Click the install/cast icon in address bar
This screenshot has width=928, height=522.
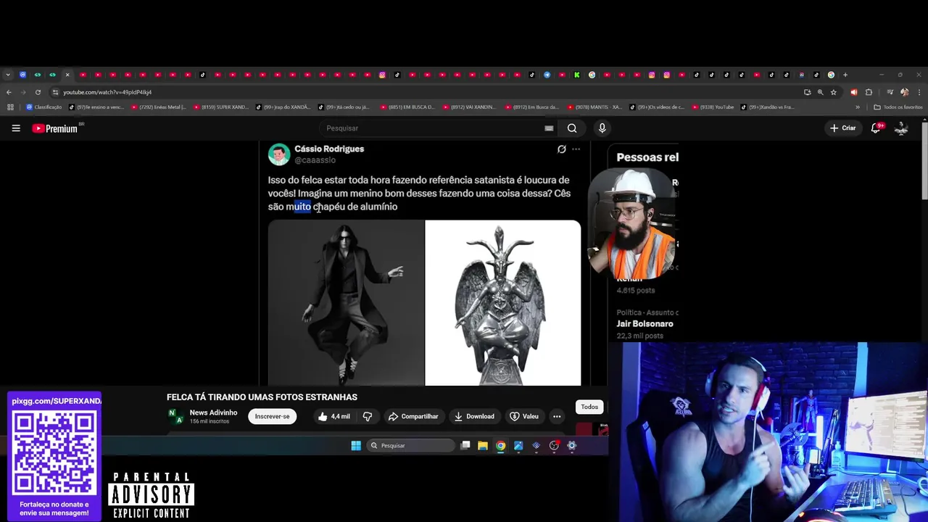pyautogui.click(x=807, y=92)
